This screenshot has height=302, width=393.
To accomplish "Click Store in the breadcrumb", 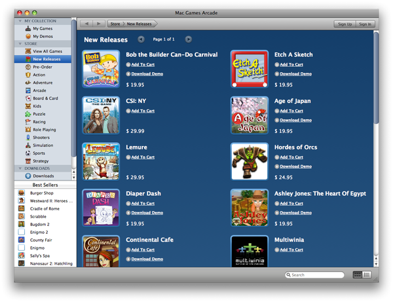I will pyautogui.click(x=115, y=24).
